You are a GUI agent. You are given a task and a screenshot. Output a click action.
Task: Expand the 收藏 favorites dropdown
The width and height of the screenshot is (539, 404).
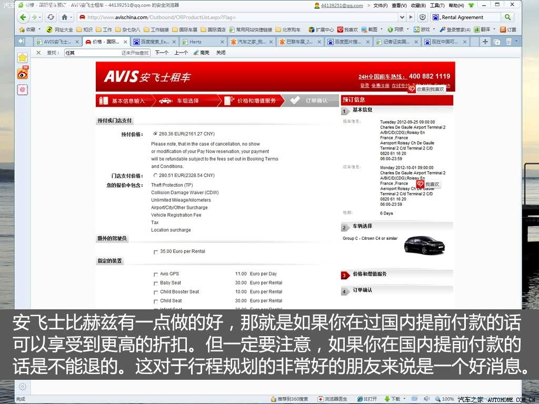[39, 29]
